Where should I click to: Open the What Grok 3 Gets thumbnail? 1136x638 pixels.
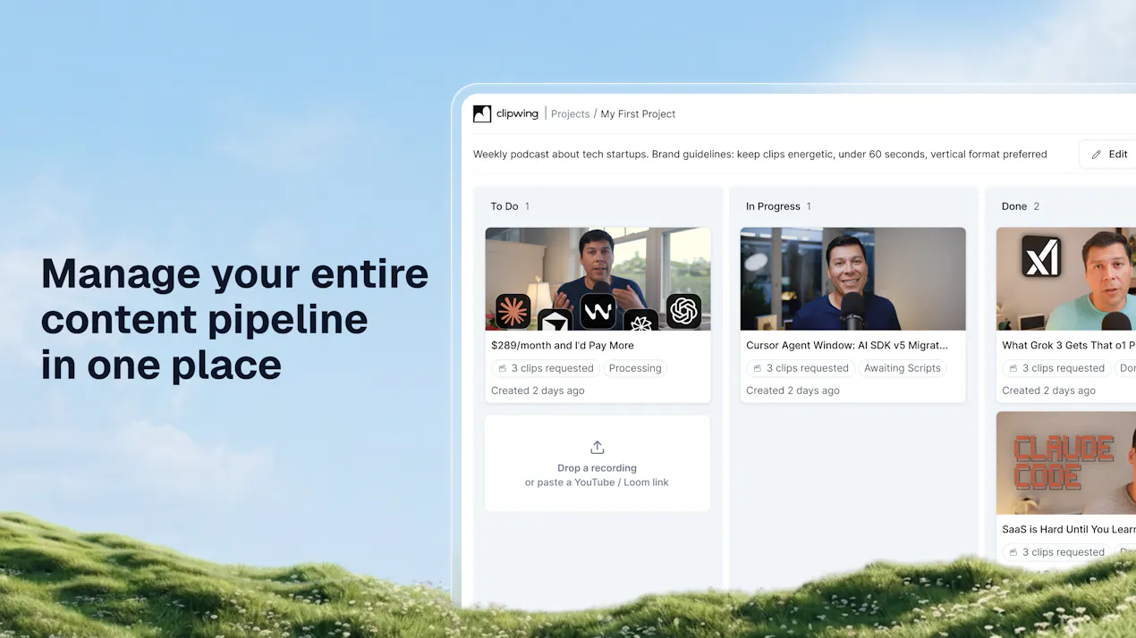(x=1066, y=279)
